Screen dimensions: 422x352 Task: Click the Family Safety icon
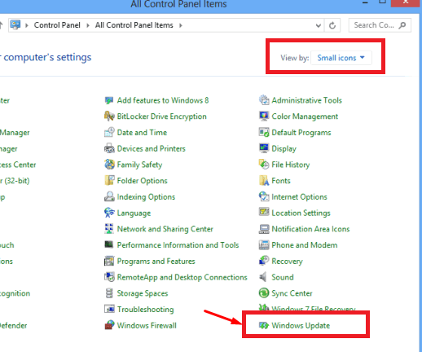pyautogui.click(x=109, y=165)
